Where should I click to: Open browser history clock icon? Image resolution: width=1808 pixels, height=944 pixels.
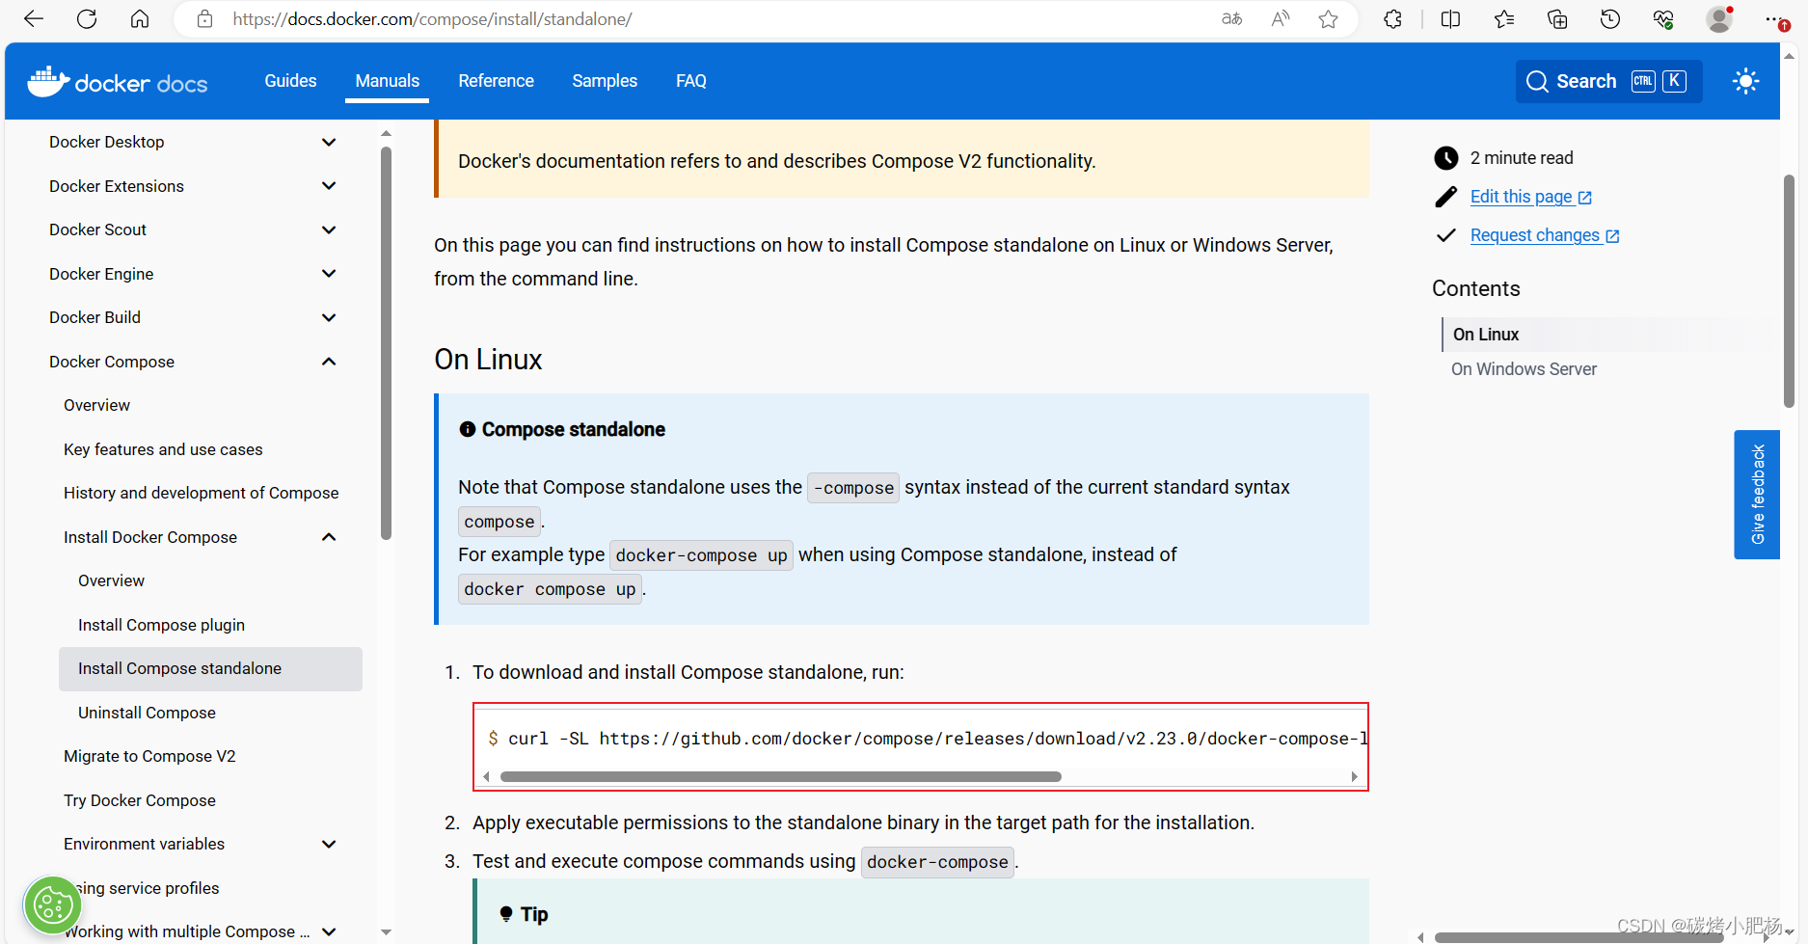coord(1610,19)
